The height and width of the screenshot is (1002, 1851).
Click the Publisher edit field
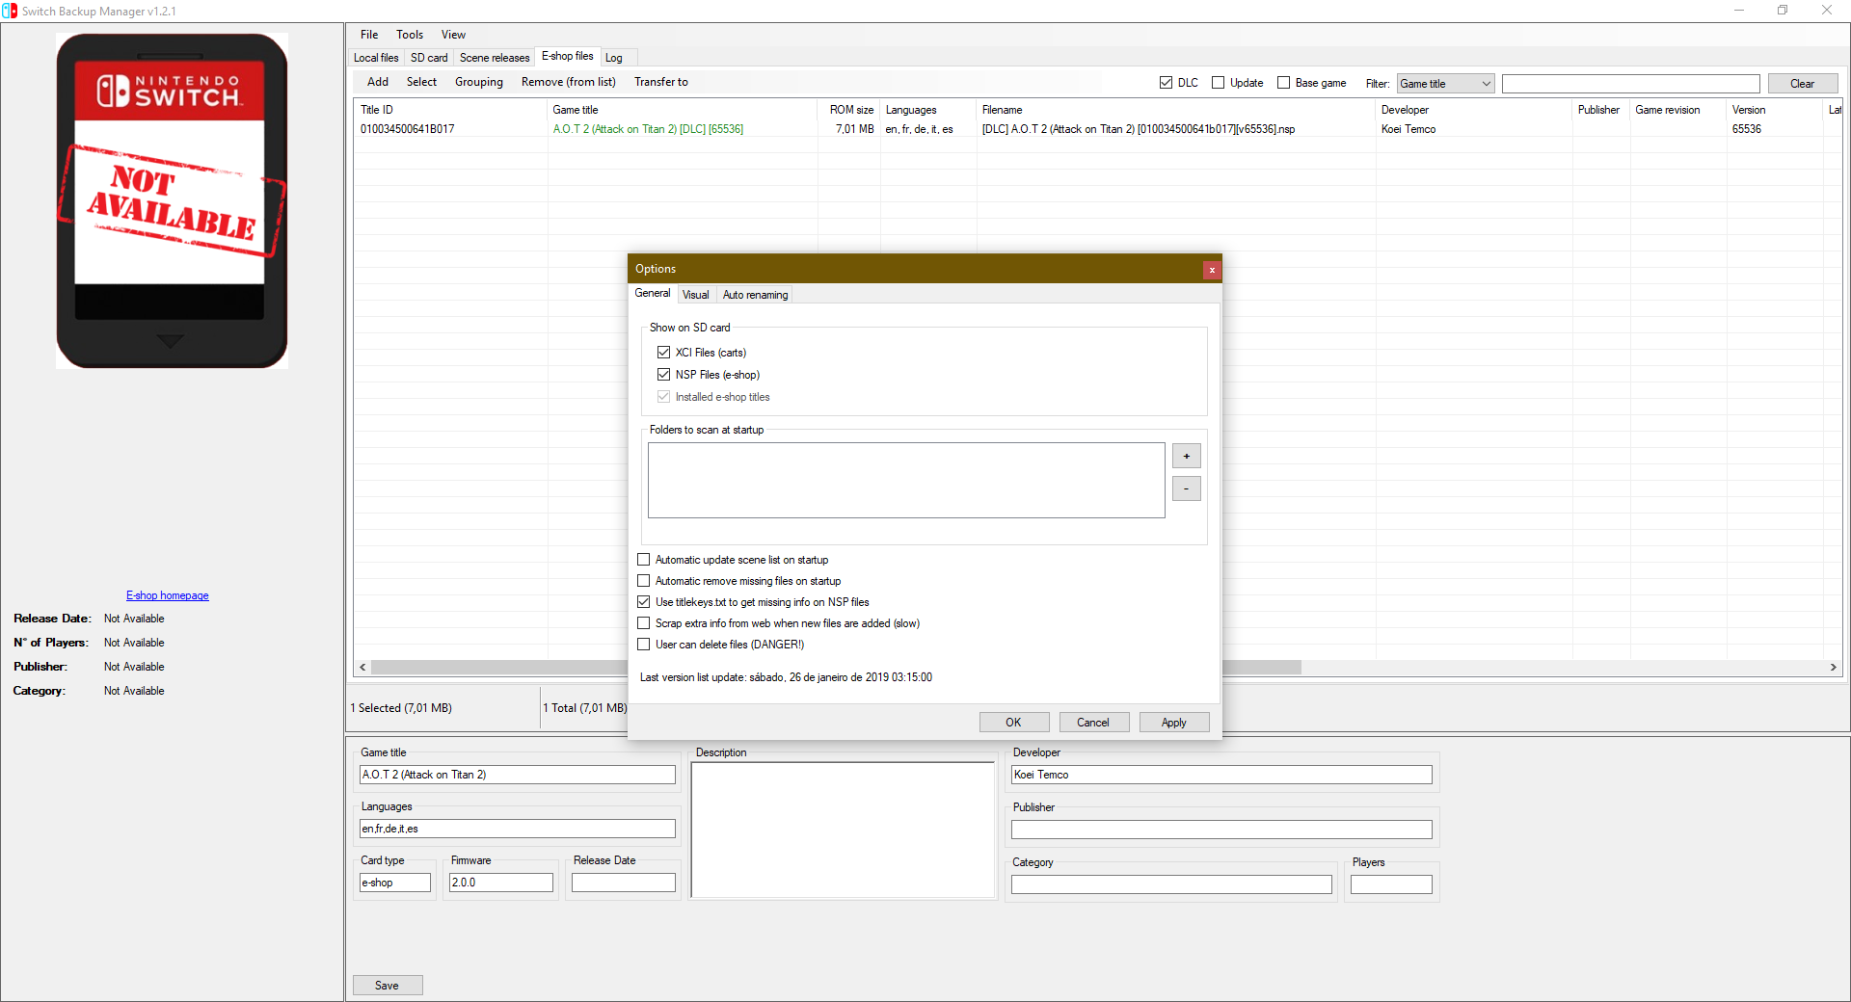[x=1221, y=830]
